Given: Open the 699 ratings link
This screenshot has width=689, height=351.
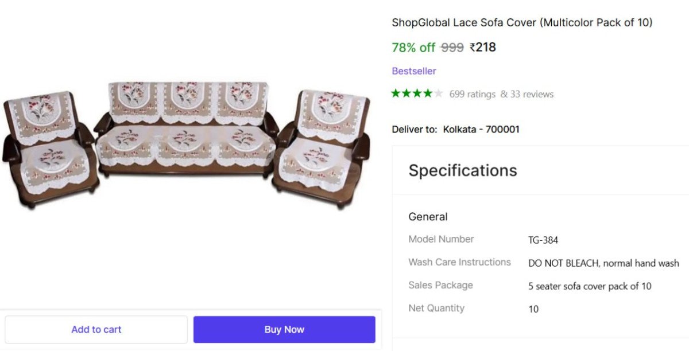Looking at the screenshot, I should point(472,94).
